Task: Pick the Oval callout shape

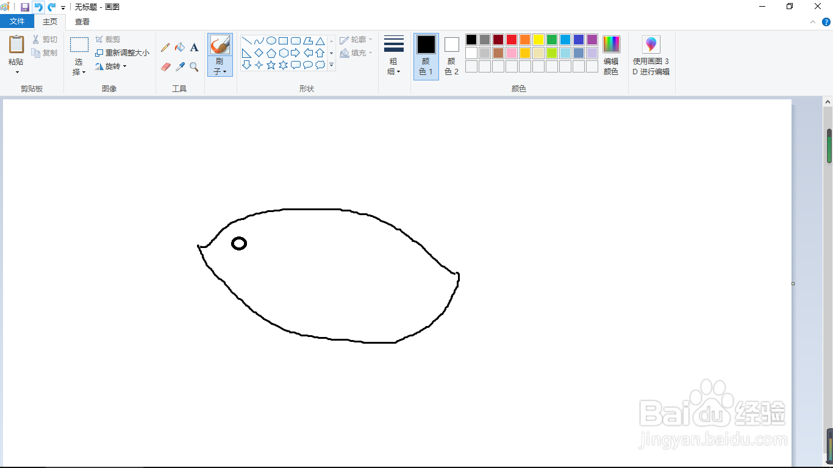Action: click(308, 65)
